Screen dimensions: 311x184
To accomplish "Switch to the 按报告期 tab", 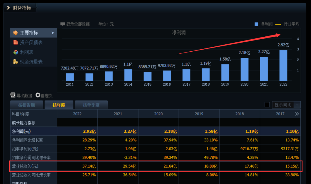I will point(26,105).
